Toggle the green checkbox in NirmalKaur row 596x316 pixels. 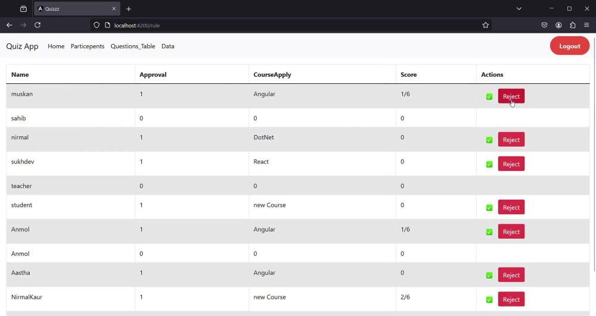(x=489, y=300)
